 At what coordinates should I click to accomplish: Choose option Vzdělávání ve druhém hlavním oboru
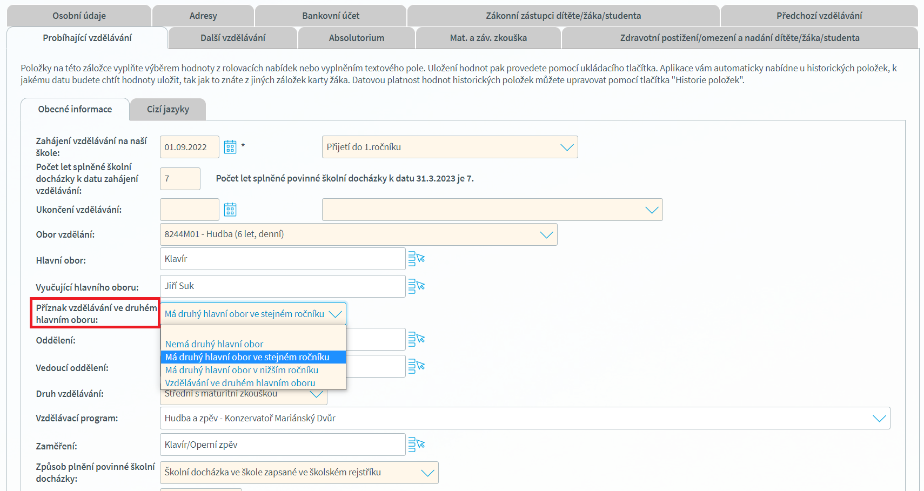pyautogui.click(x=253, y=383)
